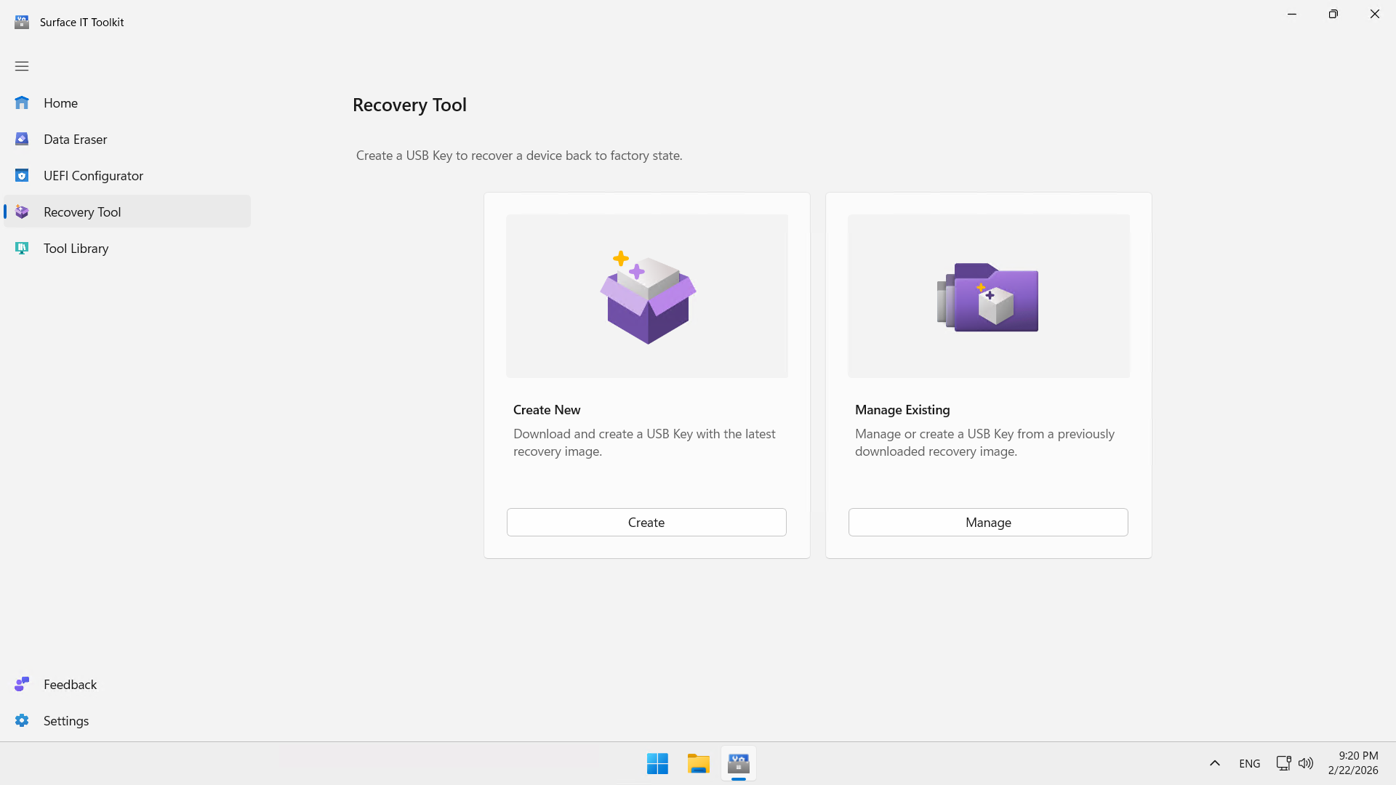Open Data Eraser from sidebar icon

click(22, 140)
